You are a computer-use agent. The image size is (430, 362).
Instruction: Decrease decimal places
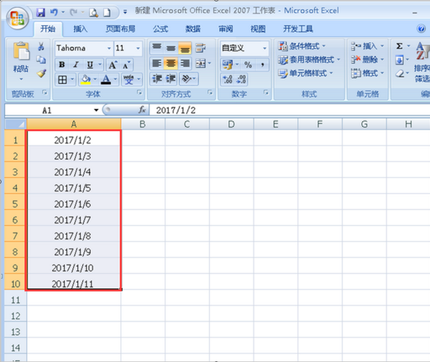[x=242, y=80]
